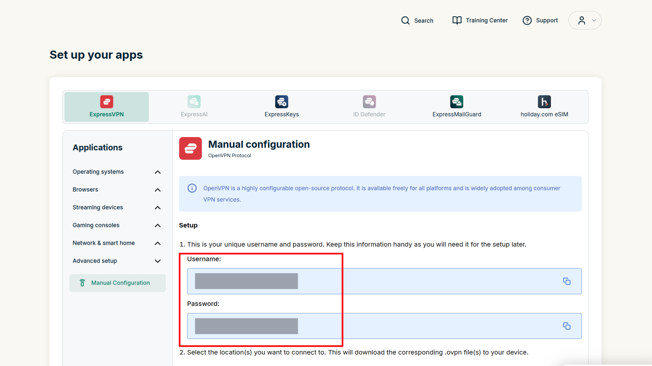Click the 'Set up your apps' heading

[x=96, y=55]
